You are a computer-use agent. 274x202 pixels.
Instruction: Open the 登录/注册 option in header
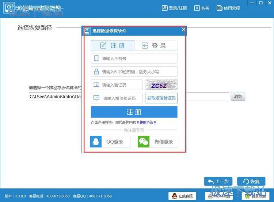[x=174, y=8]
